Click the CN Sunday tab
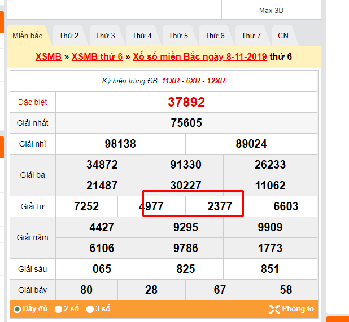Screen dimensions: 349x322 (283, 36)
